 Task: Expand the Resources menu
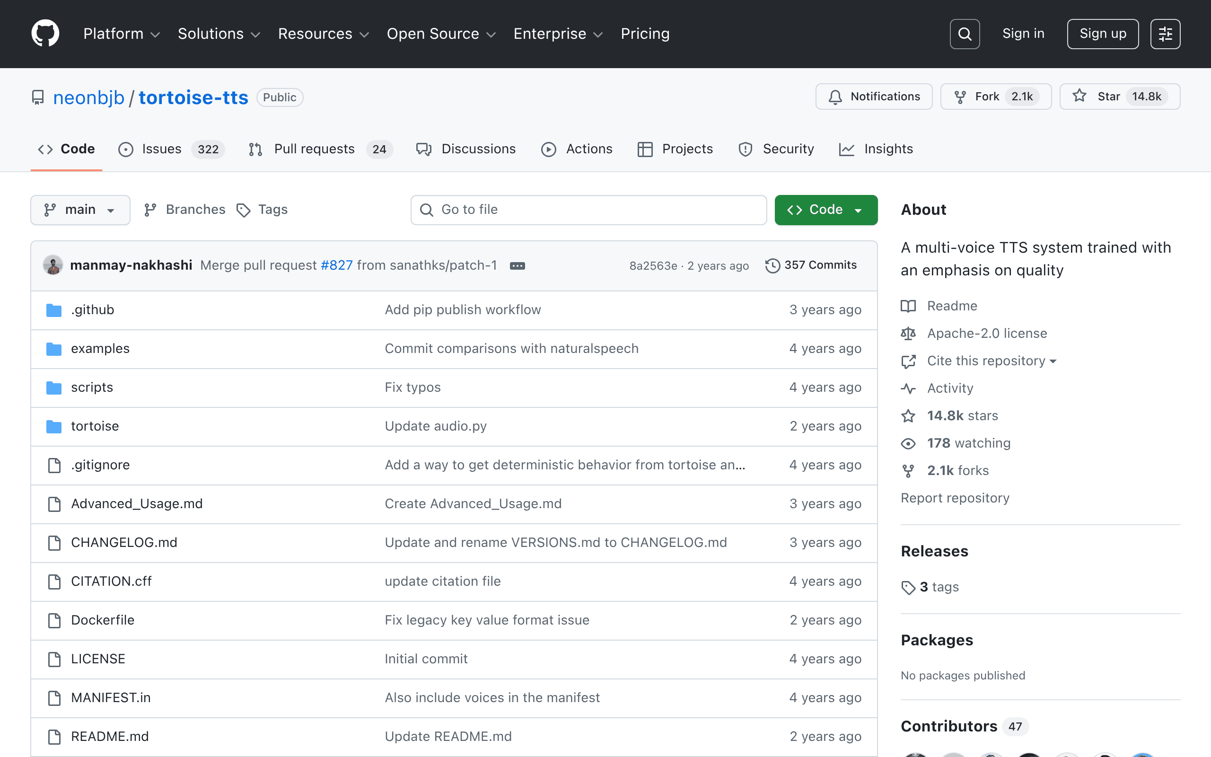click(324, 34)
